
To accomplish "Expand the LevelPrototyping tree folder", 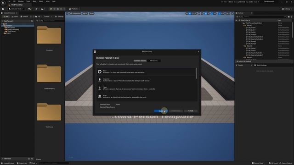I will click(4, 29).
